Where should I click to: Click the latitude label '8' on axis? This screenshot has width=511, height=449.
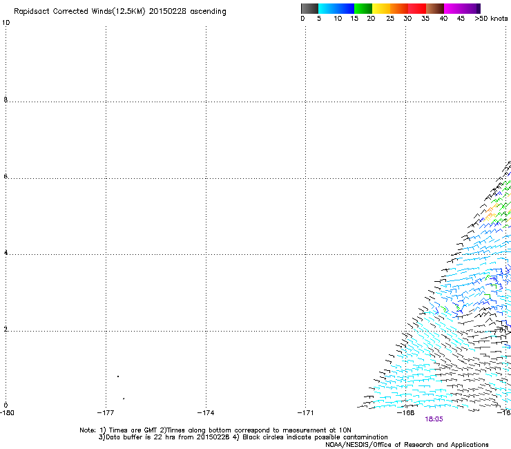[6, 99]
